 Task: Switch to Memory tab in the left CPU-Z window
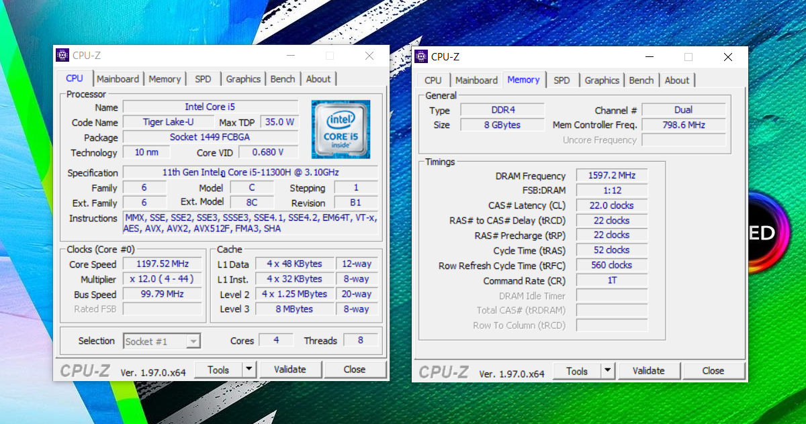(x=165, y=79)
